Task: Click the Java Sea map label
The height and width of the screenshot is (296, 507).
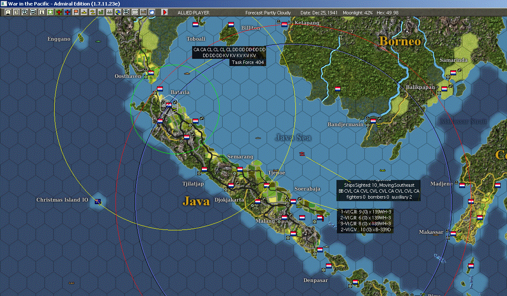Action: click(x=293, y=138)
